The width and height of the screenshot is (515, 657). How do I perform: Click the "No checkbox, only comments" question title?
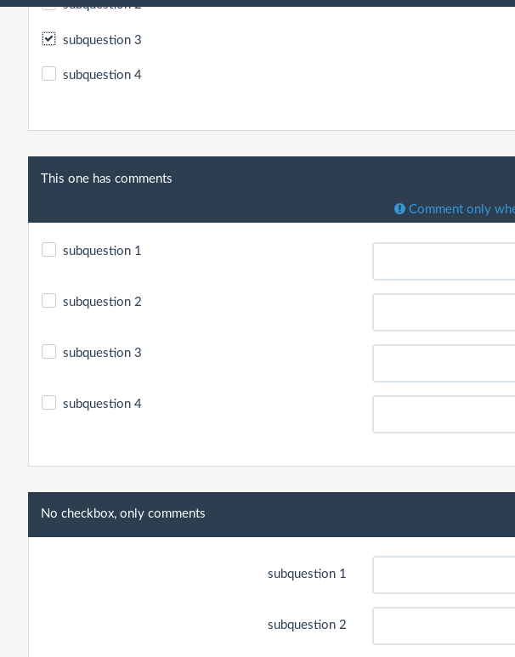123,513
